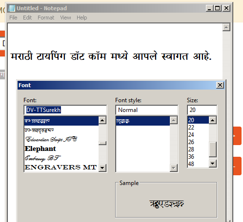
Task: Select ENGRAVERS MT font entry
Action: click(61, 167)
